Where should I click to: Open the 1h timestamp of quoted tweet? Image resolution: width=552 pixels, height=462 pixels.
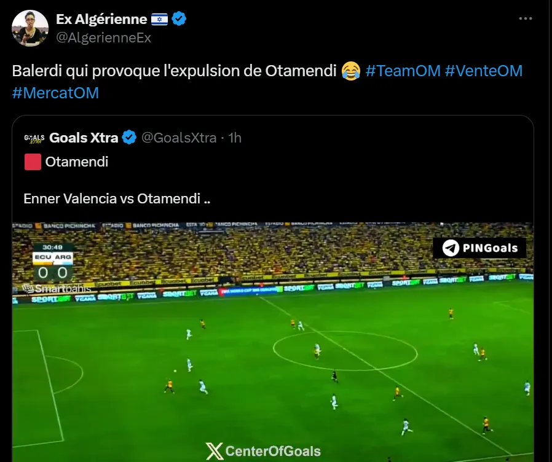[235, 138]
